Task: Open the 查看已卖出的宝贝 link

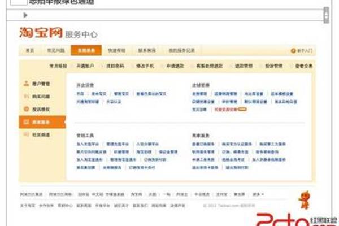Action: pos(151,94)
